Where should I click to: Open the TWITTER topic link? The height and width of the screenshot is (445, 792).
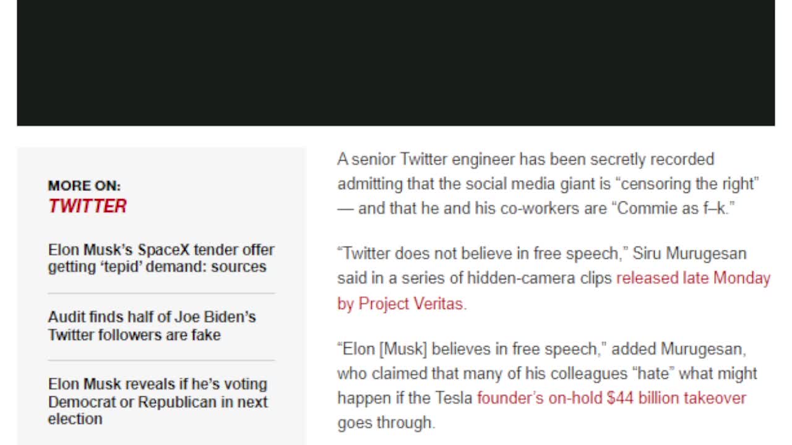87,206
